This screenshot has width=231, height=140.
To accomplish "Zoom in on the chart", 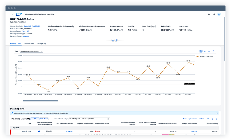I will point(205,51).
